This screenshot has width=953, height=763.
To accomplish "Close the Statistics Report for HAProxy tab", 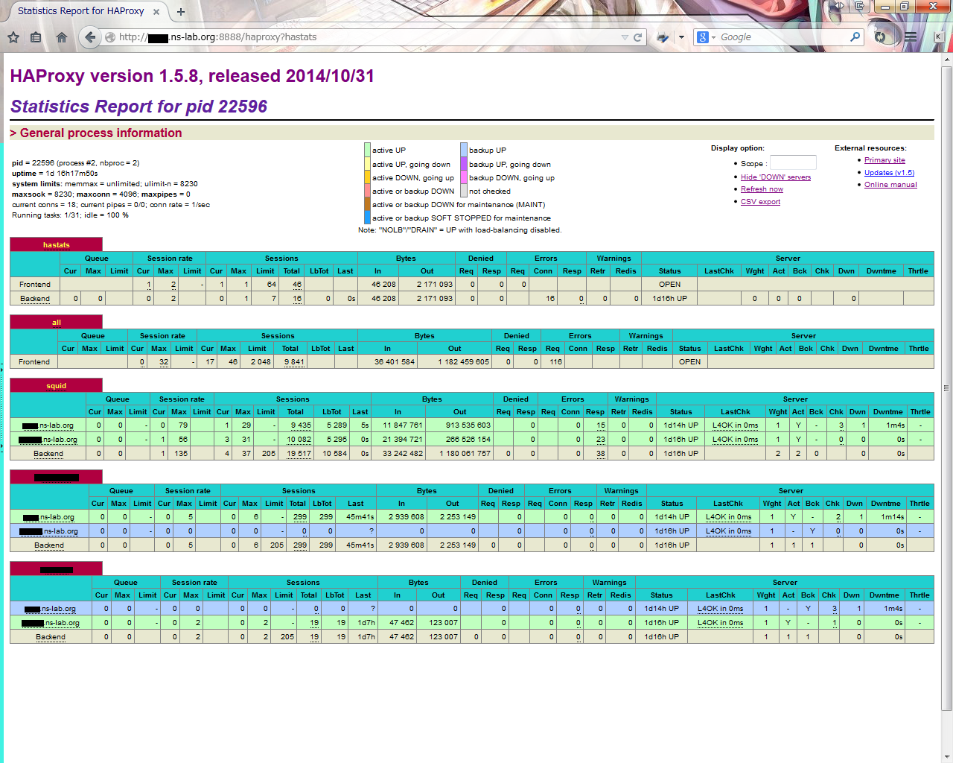I will click(156, 11).
